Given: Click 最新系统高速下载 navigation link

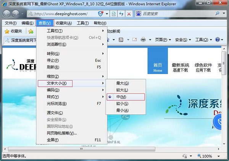Looking at the screenshot, I should [181, 68].
